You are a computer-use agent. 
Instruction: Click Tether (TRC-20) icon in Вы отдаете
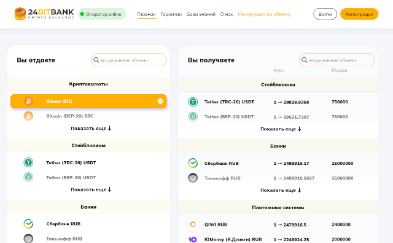click(x=28, y=162)
